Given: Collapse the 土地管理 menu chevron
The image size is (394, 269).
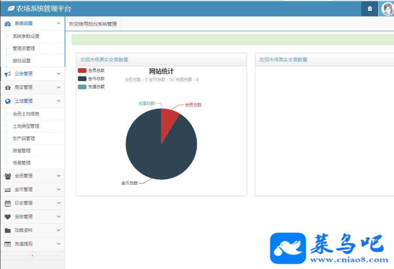Looking at the screenshot, I should coord(59,101).
